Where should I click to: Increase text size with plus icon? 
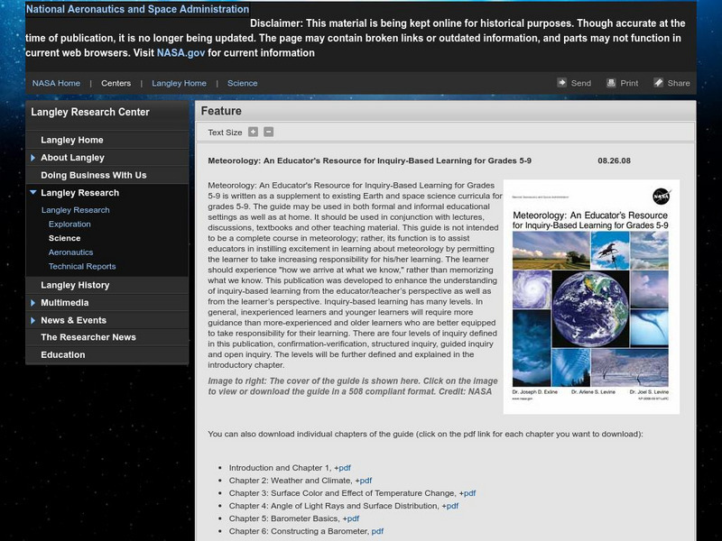[x=254, y=132]
